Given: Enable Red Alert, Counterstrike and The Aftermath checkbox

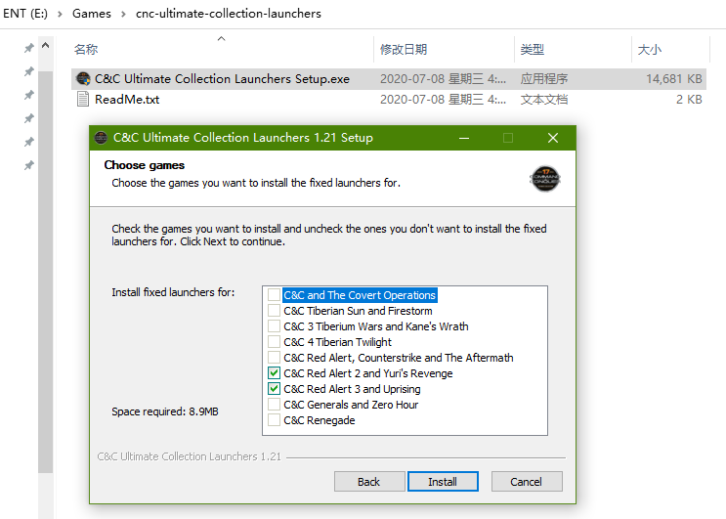Looking at the screenshot, I should pos(274,358).
